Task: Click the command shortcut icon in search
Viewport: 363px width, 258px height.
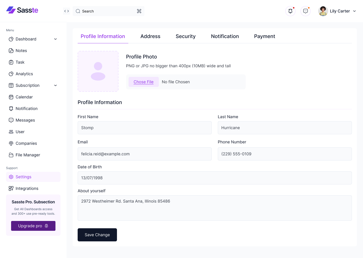Action: [x=139, y=11]
